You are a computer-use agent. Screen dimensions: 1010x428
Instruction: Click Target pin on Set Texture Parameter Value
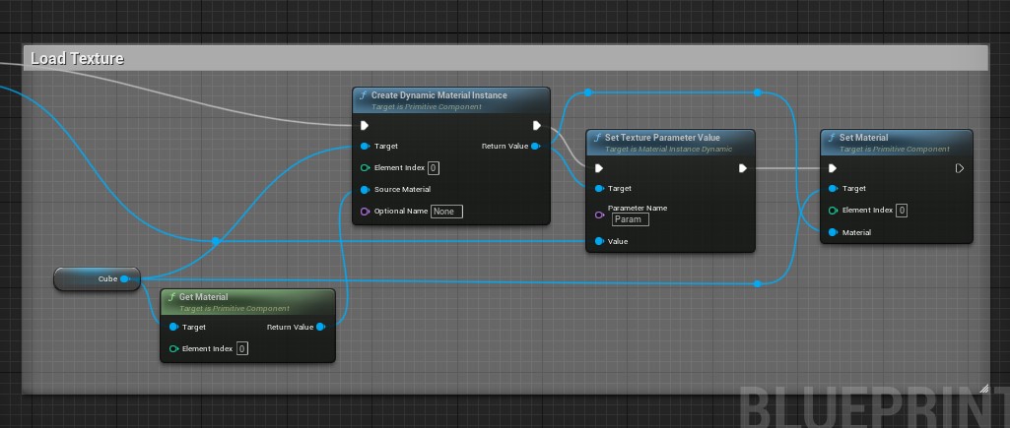click(599, 189)
